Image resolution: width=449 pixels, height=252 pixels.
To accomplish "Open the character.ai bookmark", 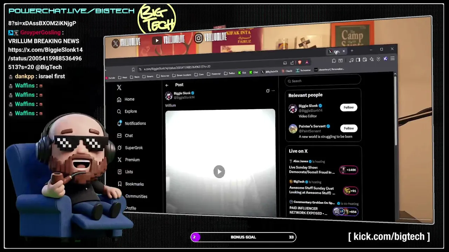I will (x=329, y=69).
